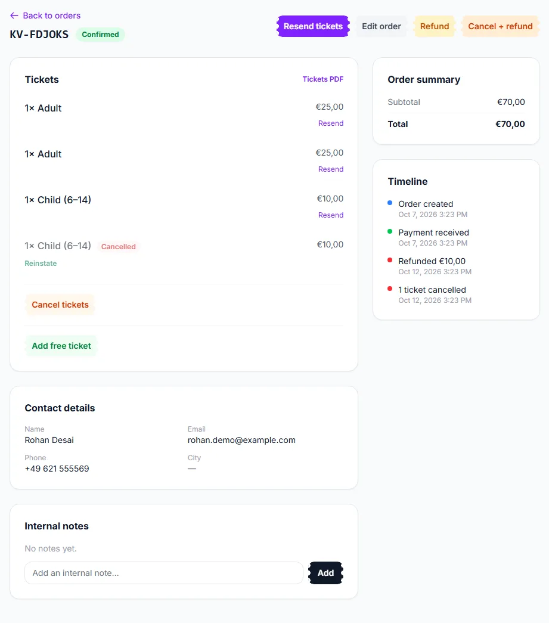Resend the active Child (6–14) ticket
The height and width of the screenshot is (623, 549).
pos(330,215)
